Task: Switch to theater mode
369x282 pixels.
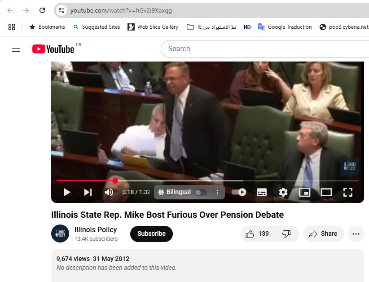Action: tap(326, 192)
